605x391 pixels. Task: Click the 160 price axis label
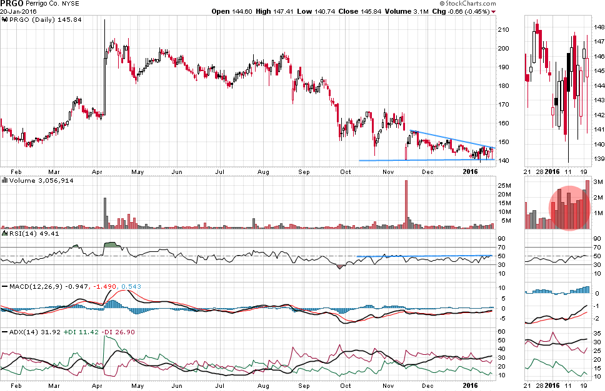[503, 123]
